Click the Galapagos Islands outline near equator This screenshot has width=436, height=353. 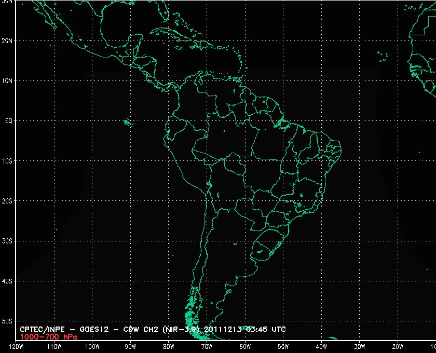pos(127,123)
